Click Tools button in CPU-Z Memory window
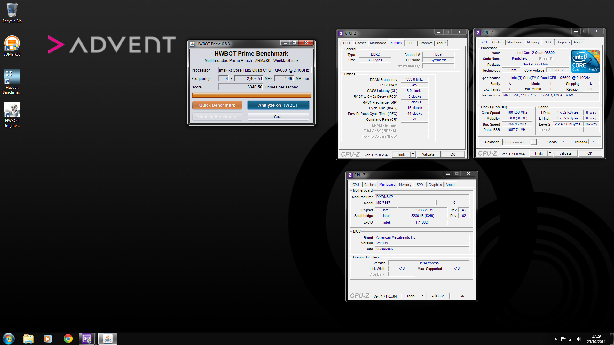 pyautogui.click(x=401, y=155)
